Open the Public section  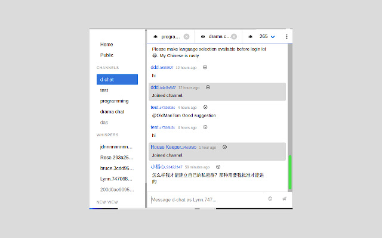(107, 55)
